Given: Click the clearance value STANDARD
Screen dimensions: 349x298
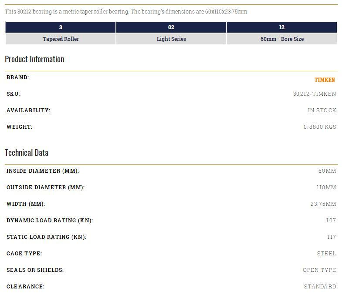Looking at the screenshot, I should pos(320,286).
